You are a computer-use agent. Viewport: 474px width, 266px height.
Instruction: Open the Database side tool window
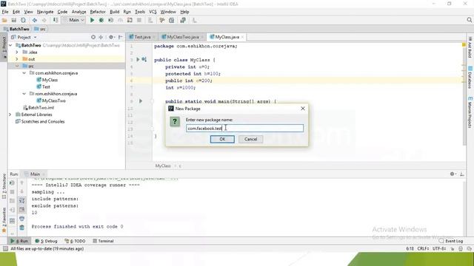(x=470, y=77)
